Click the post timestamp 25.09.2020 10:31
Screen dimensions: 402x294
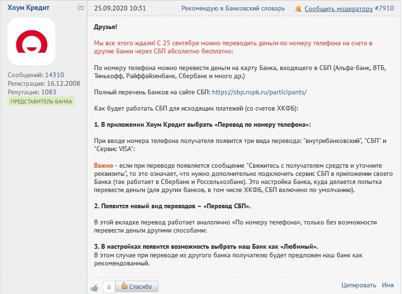click(x=120, y=9)
